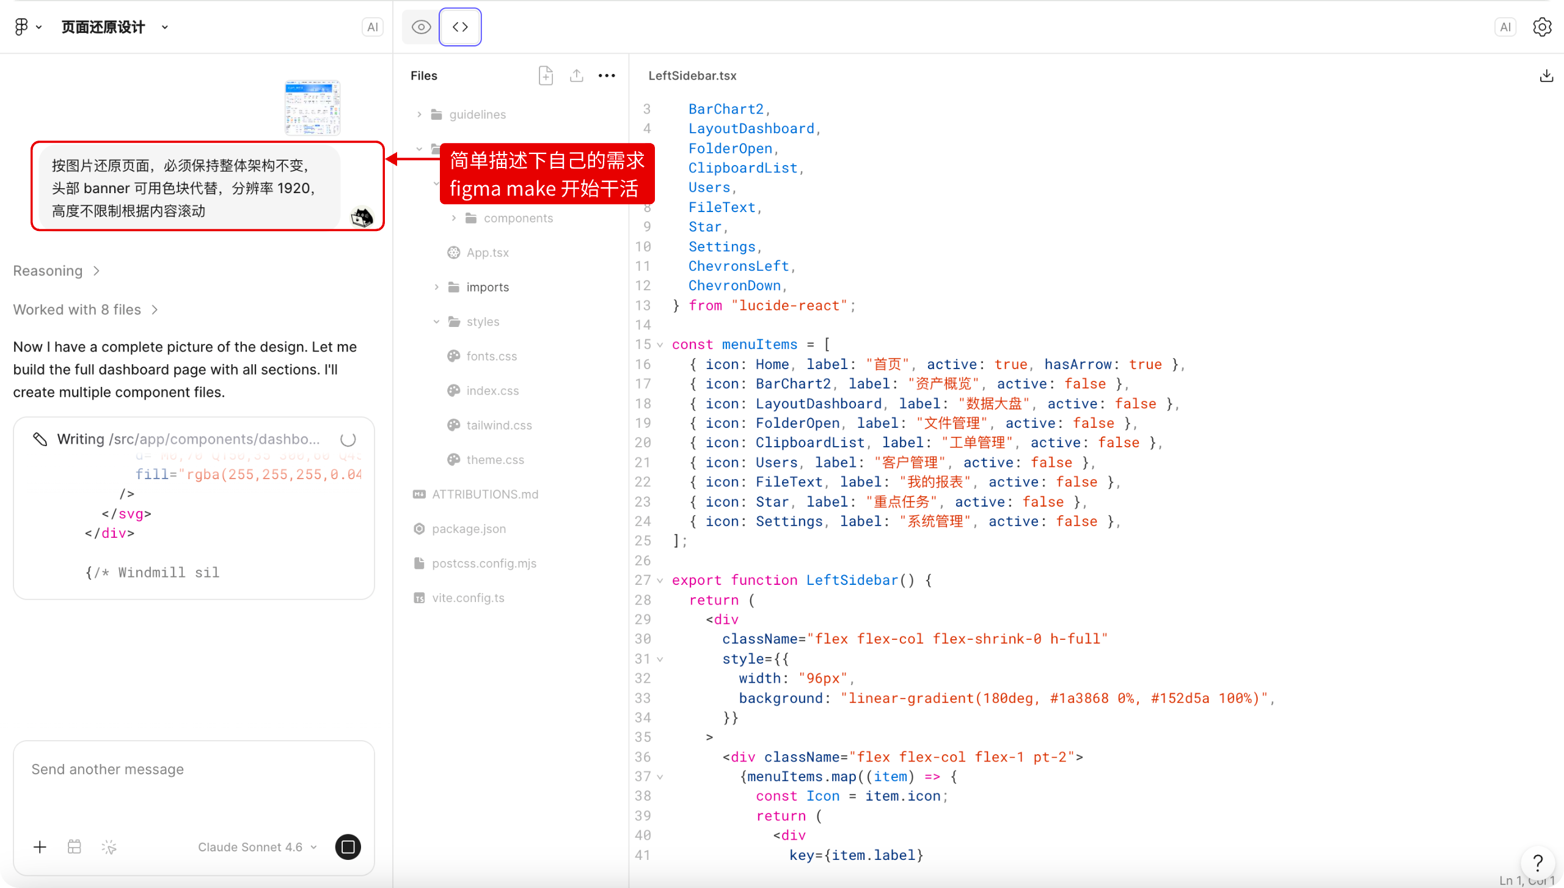Expand the components folder

(x=453, y=218)
